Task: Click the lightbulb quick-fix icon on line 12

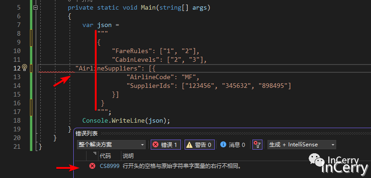Action: (25, 68)
